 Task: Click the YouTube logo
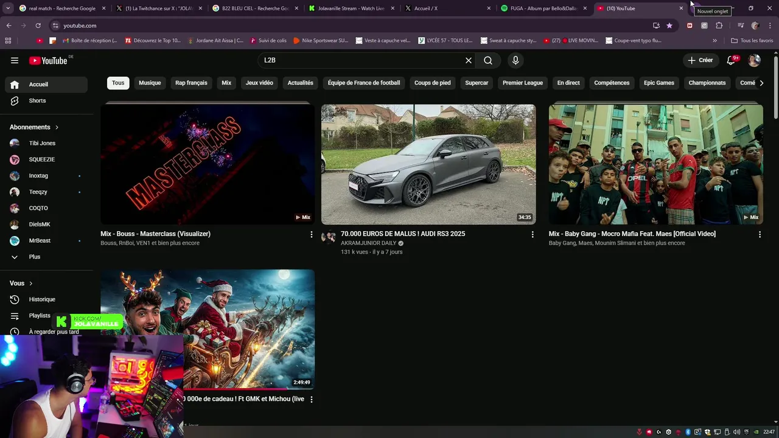click(48, 60)
